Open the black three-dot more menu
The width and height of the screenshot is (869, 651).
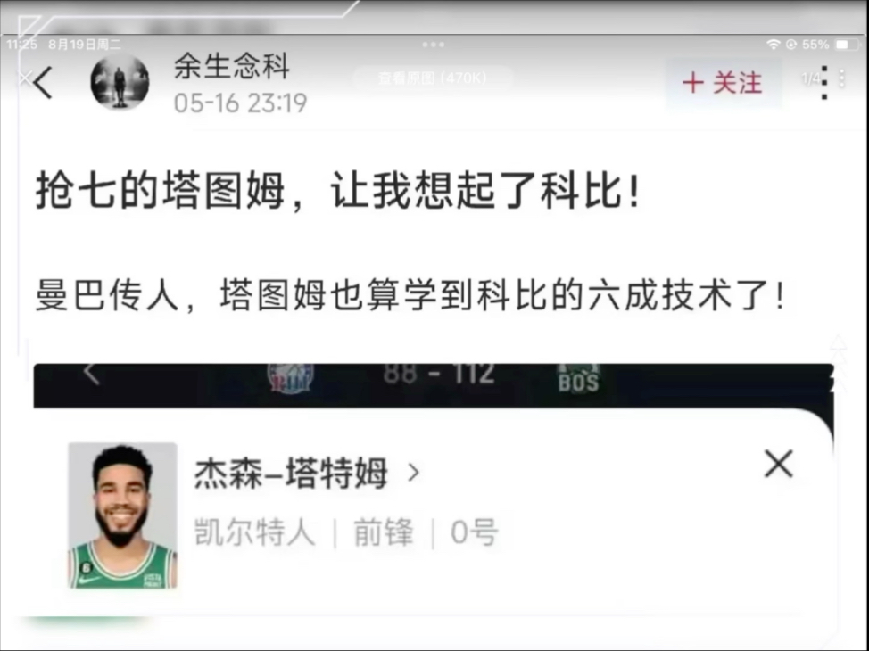(824, 83)
